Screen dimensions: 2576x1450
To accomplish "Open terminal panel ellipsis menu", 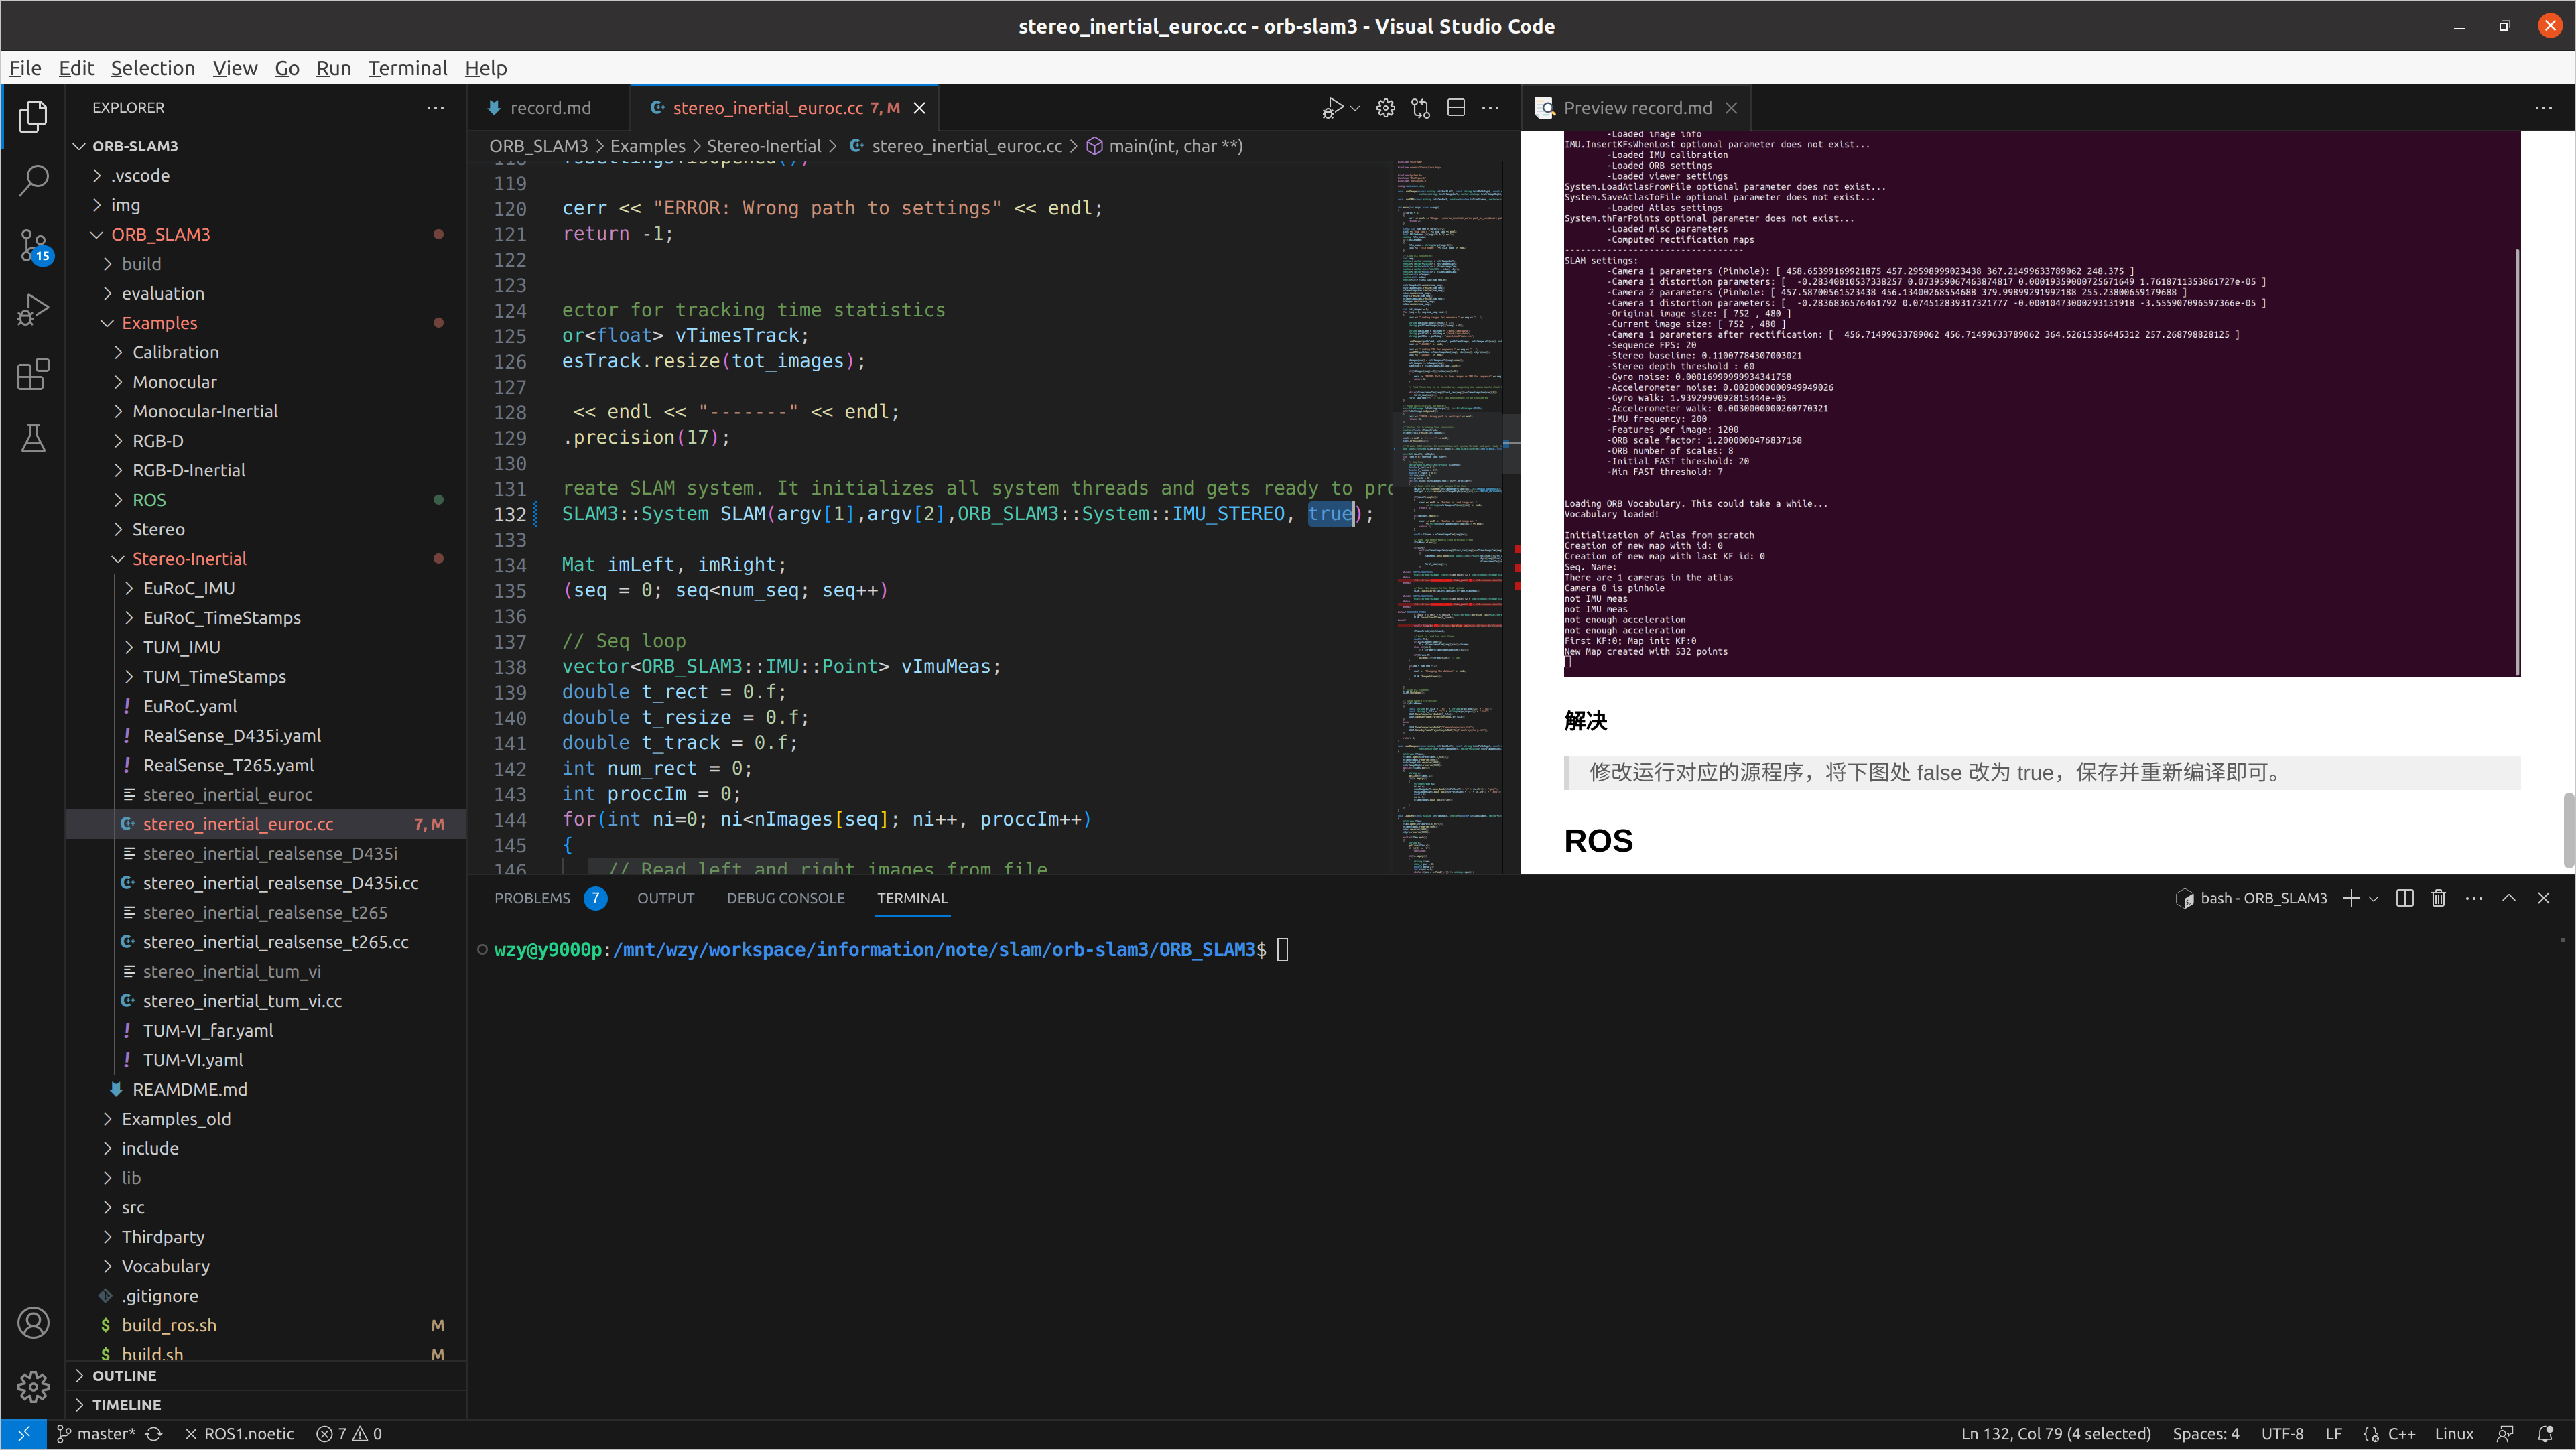I will [2474, 898].
